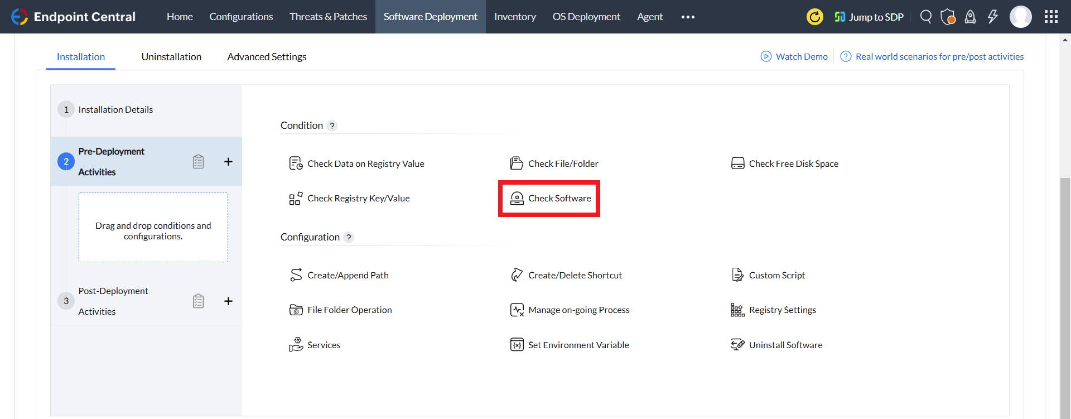Open the app launcher grid icon

(1051, 17)
